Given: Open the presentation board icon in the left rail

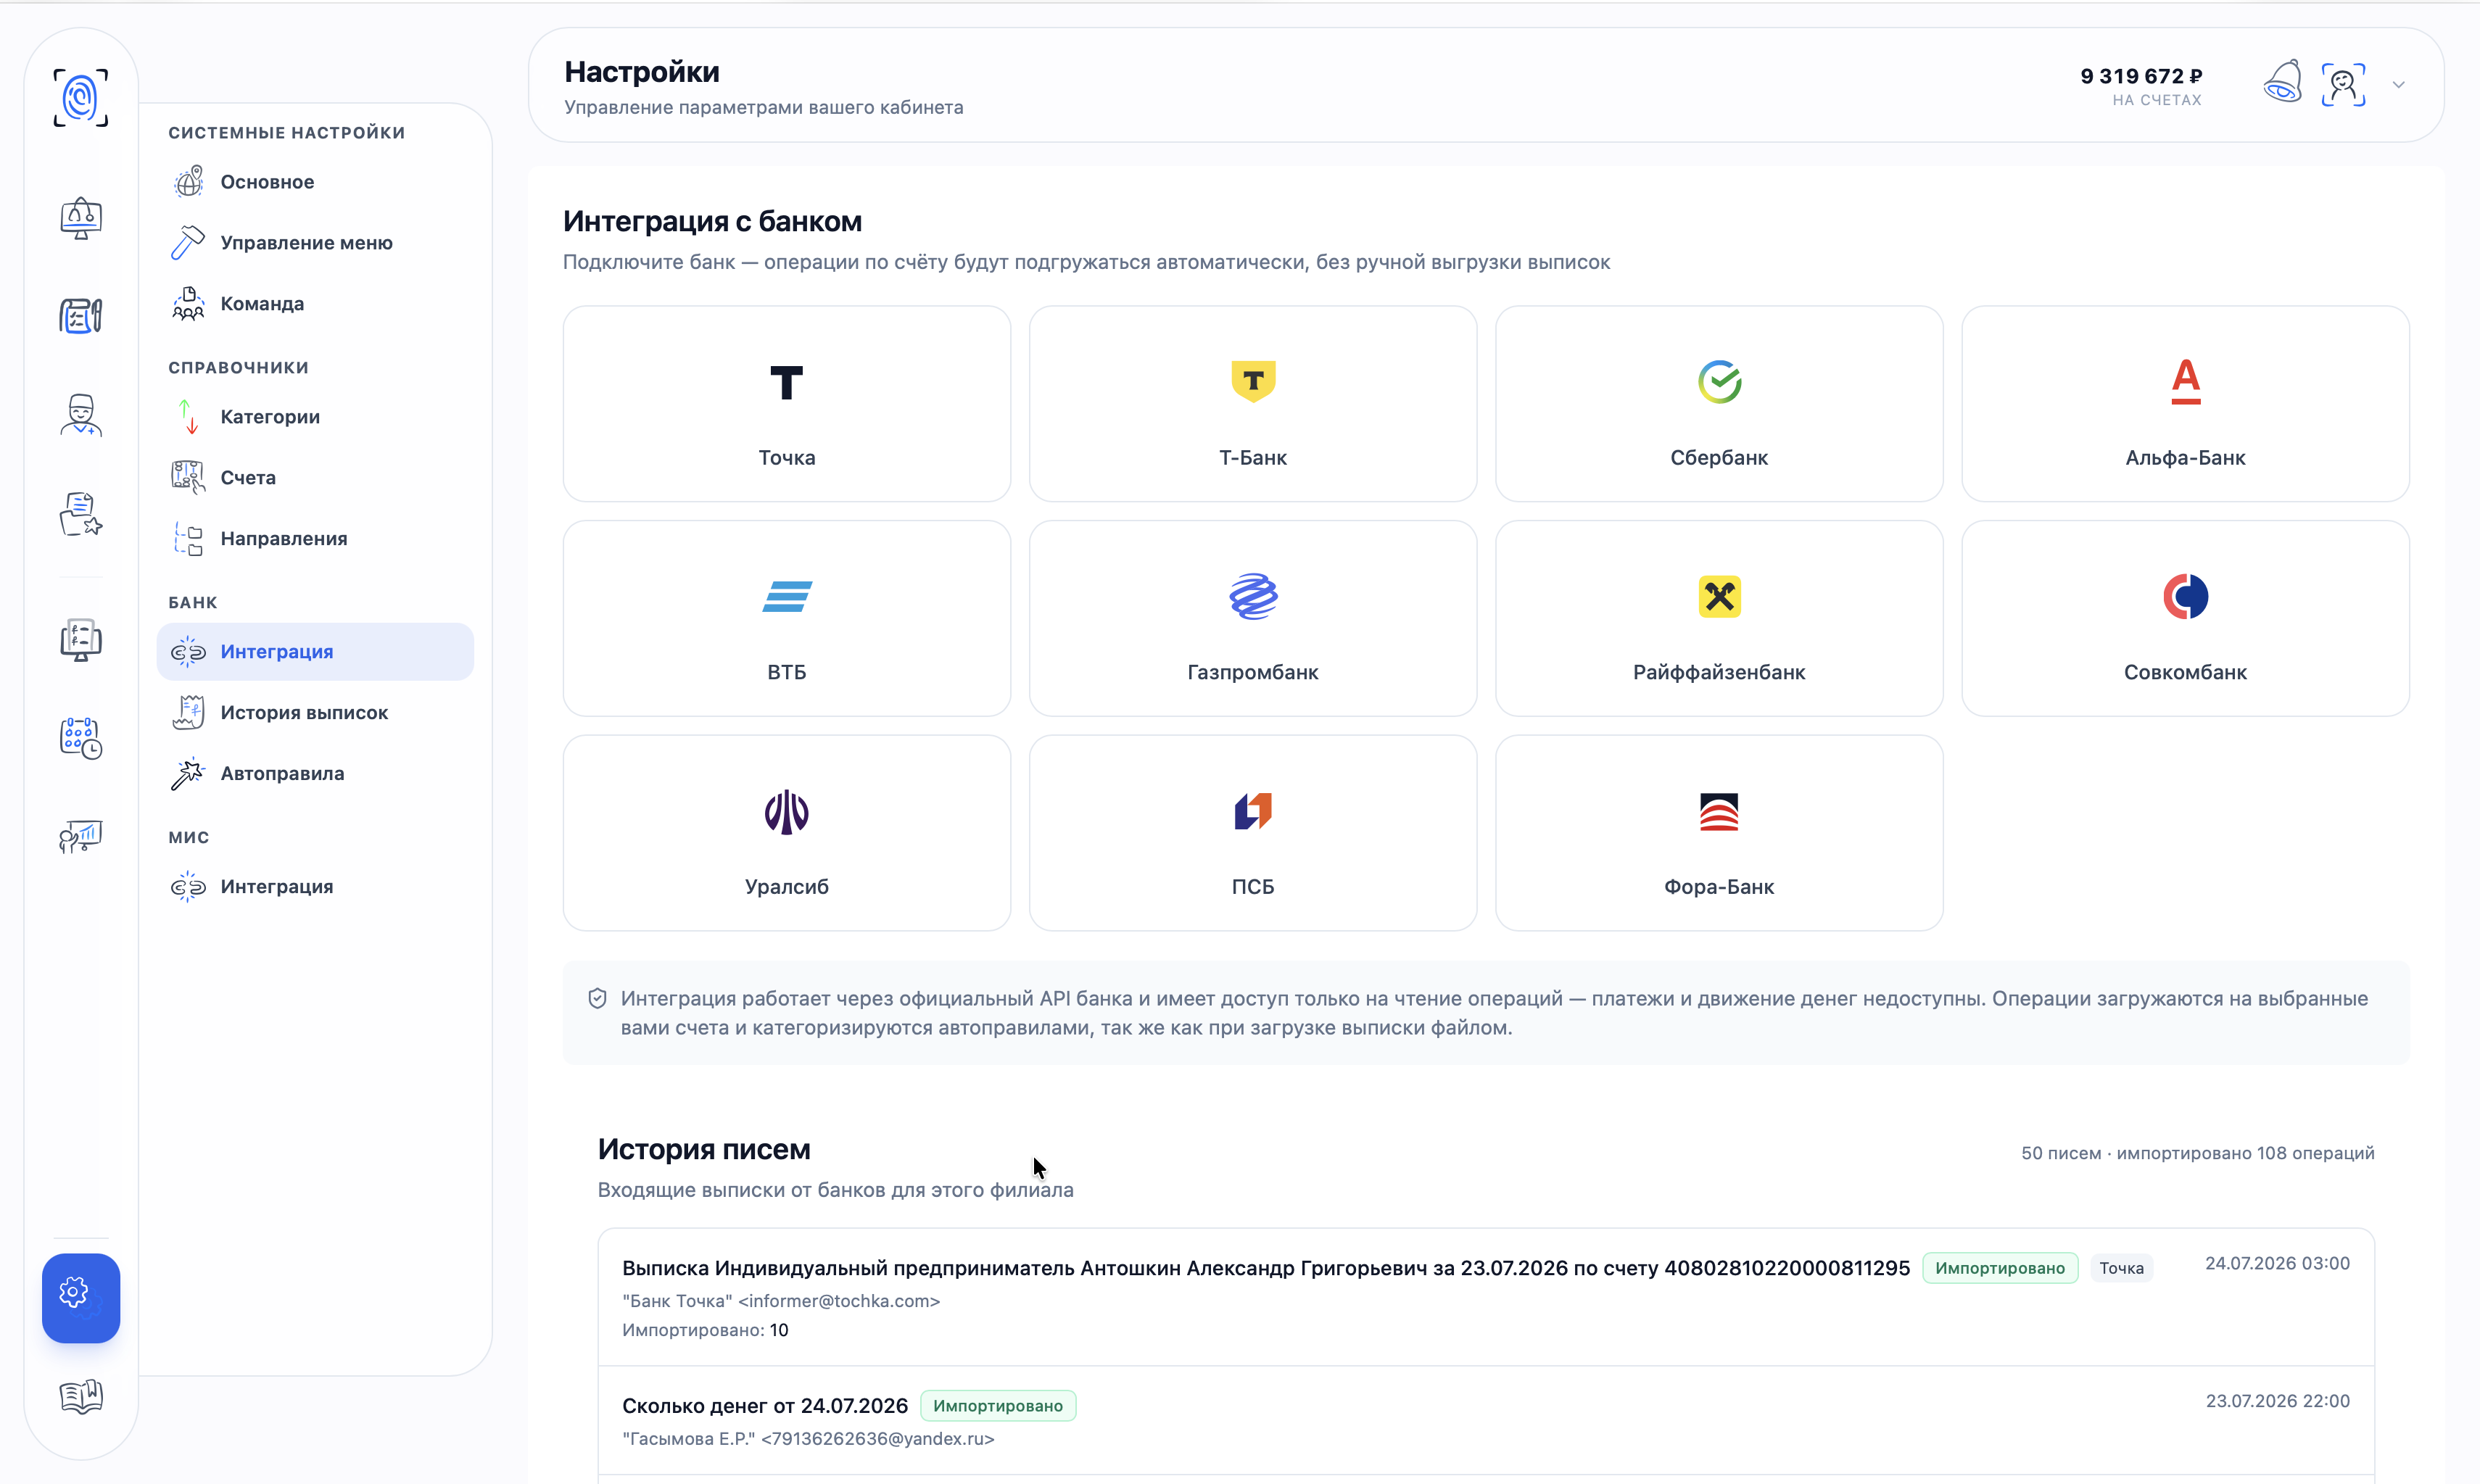Looking at the screenshot, I should point(81,218).
